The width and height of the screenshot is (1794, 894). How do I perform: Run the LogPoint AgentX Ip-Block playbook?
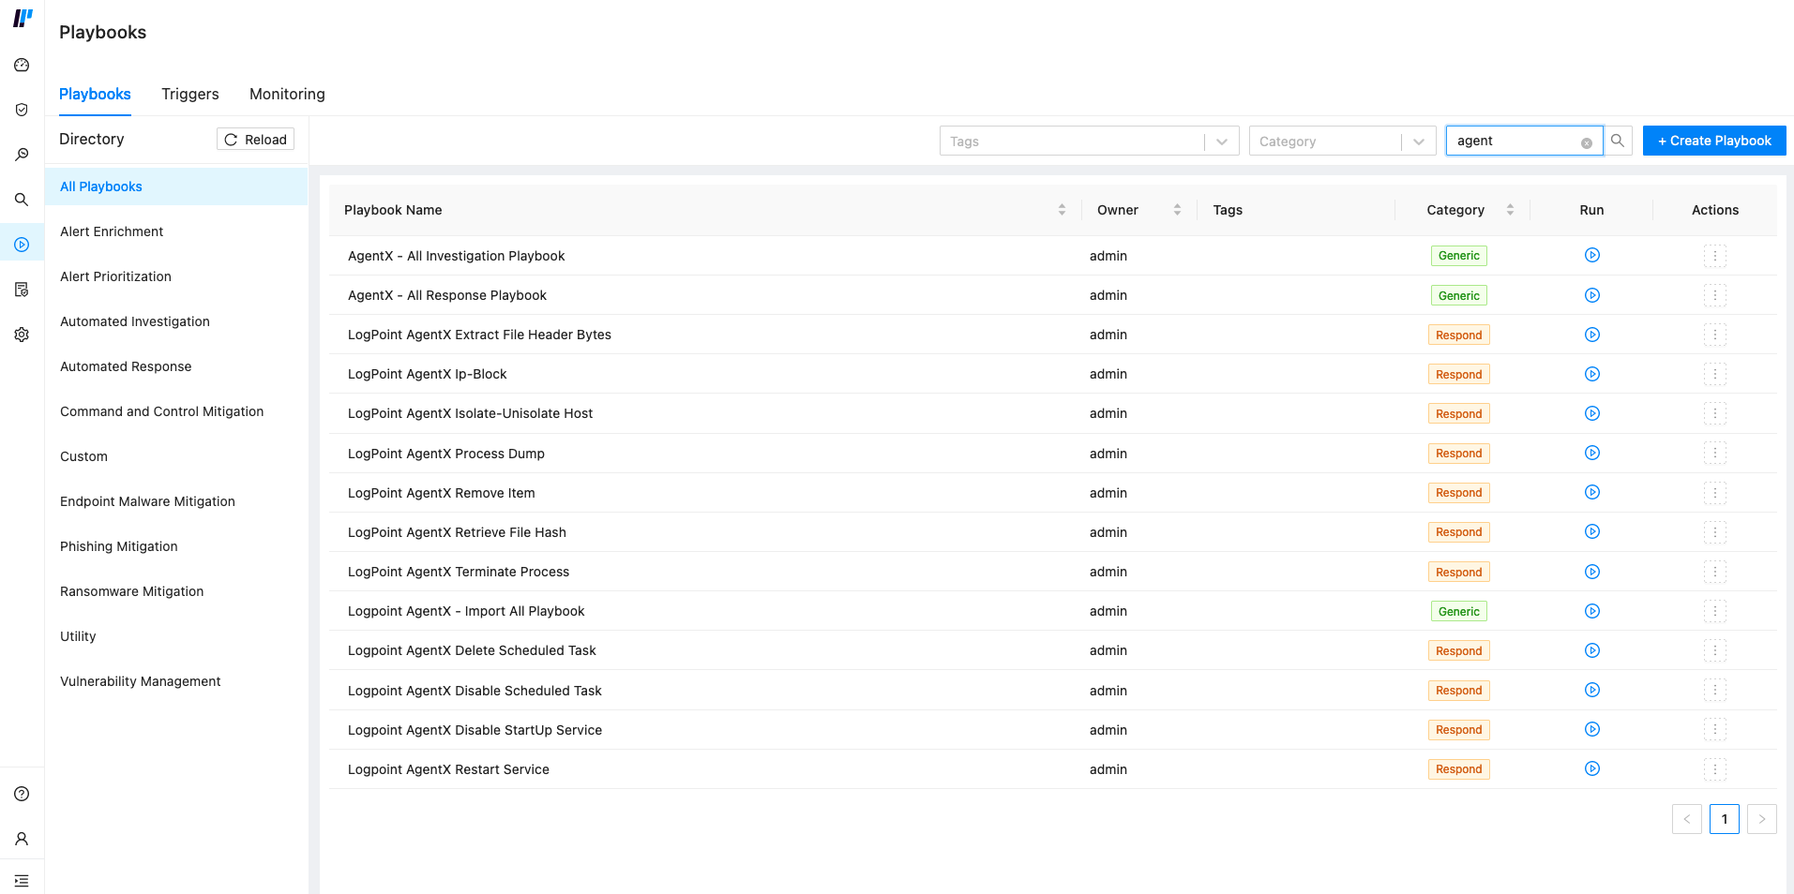tap(1591, 374)
